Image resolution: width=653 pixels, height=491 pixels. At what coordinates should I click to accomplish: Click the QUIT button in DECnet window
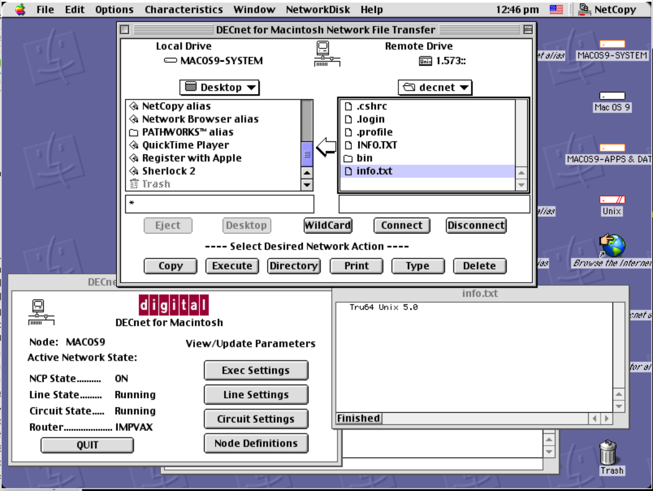click(87, 445)
